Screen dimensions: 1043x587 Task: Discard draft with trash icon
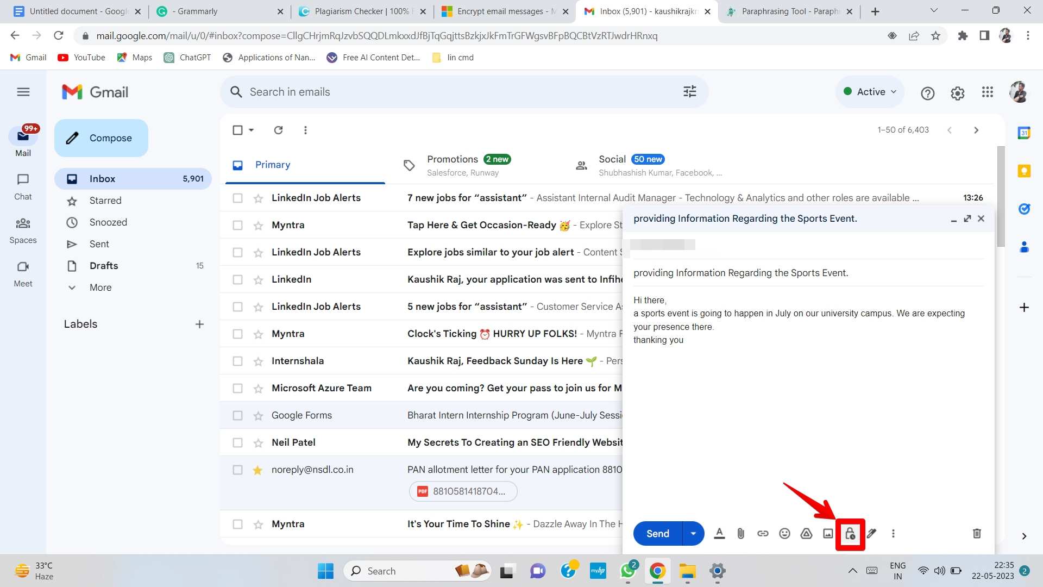coord(977,534)
